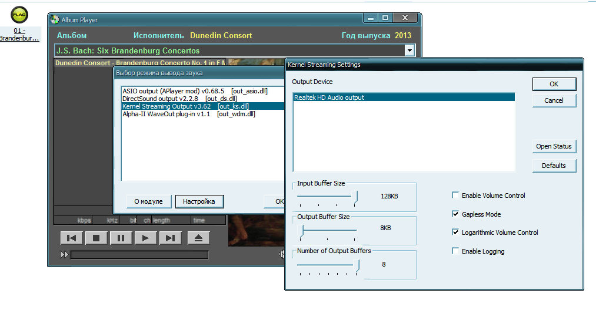The width and height of the screenshot is (596, 310).
Task: Click the 'Альбом' label
Action: tap(72, 35)
